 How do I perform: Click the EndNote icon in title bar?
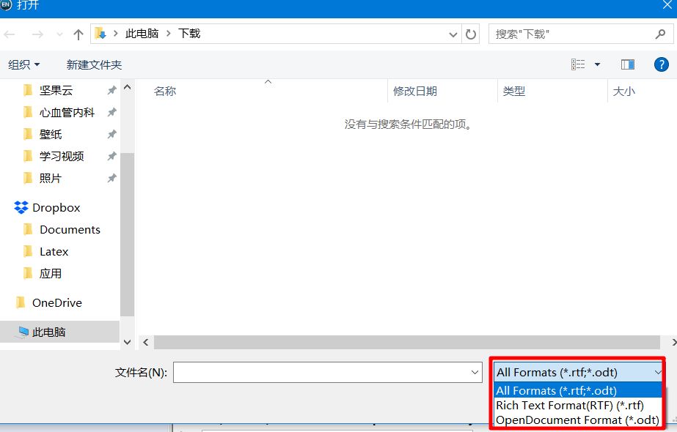pos(6,4)
